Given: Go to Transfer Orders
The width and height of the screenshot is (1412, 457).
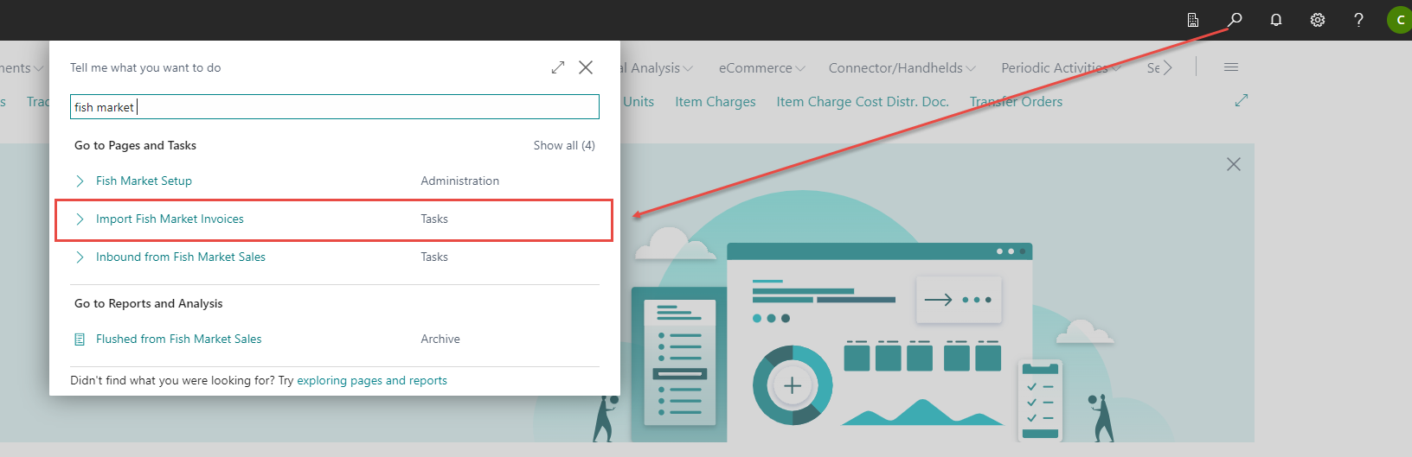Looking at the screenshot, I should coord(1016,102).
